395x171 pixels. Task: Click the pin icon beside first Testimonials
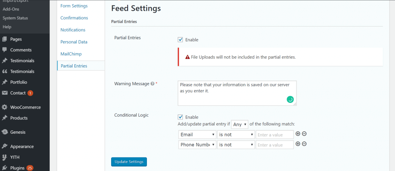[x=5, y=60]
